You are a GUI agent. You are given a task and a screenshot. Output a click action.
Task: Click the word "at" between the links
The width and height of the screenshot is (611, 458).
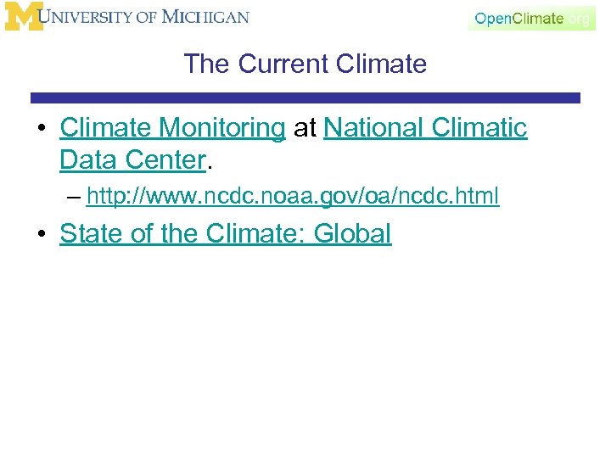304,128
